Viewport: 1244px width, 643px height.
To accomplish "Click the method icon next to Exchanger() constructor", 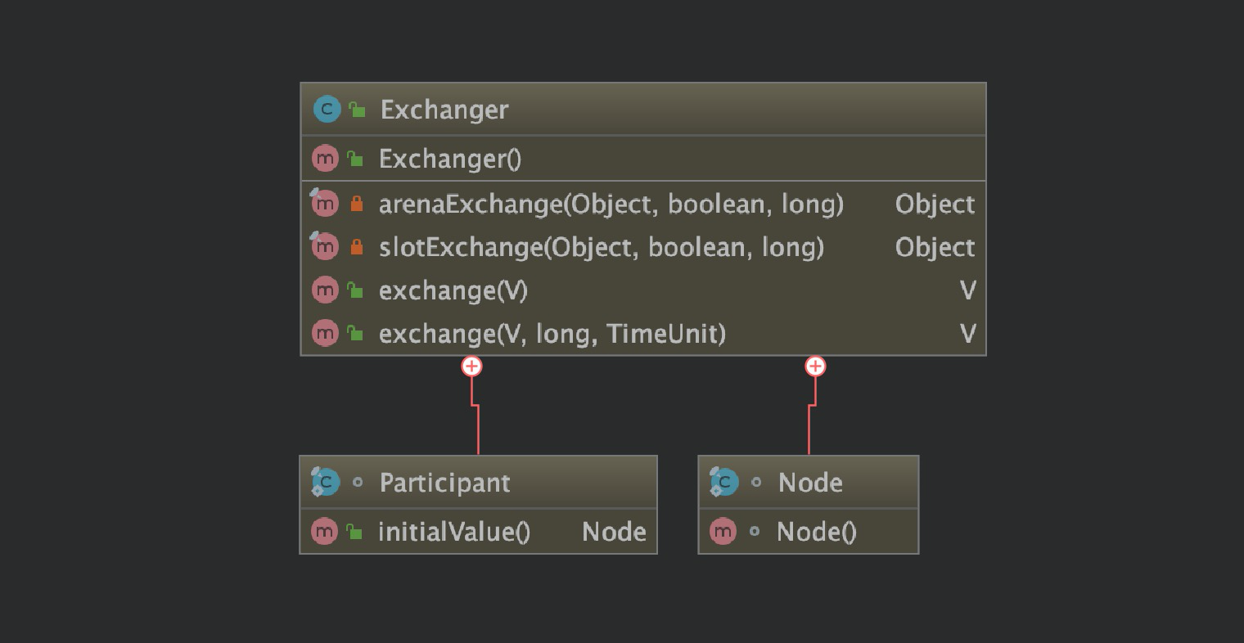I will tap(325, 158).
